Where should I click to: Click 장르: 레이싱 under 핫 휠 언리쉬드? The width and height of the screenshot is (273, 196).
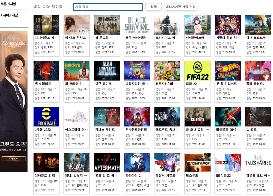point(223,93)
